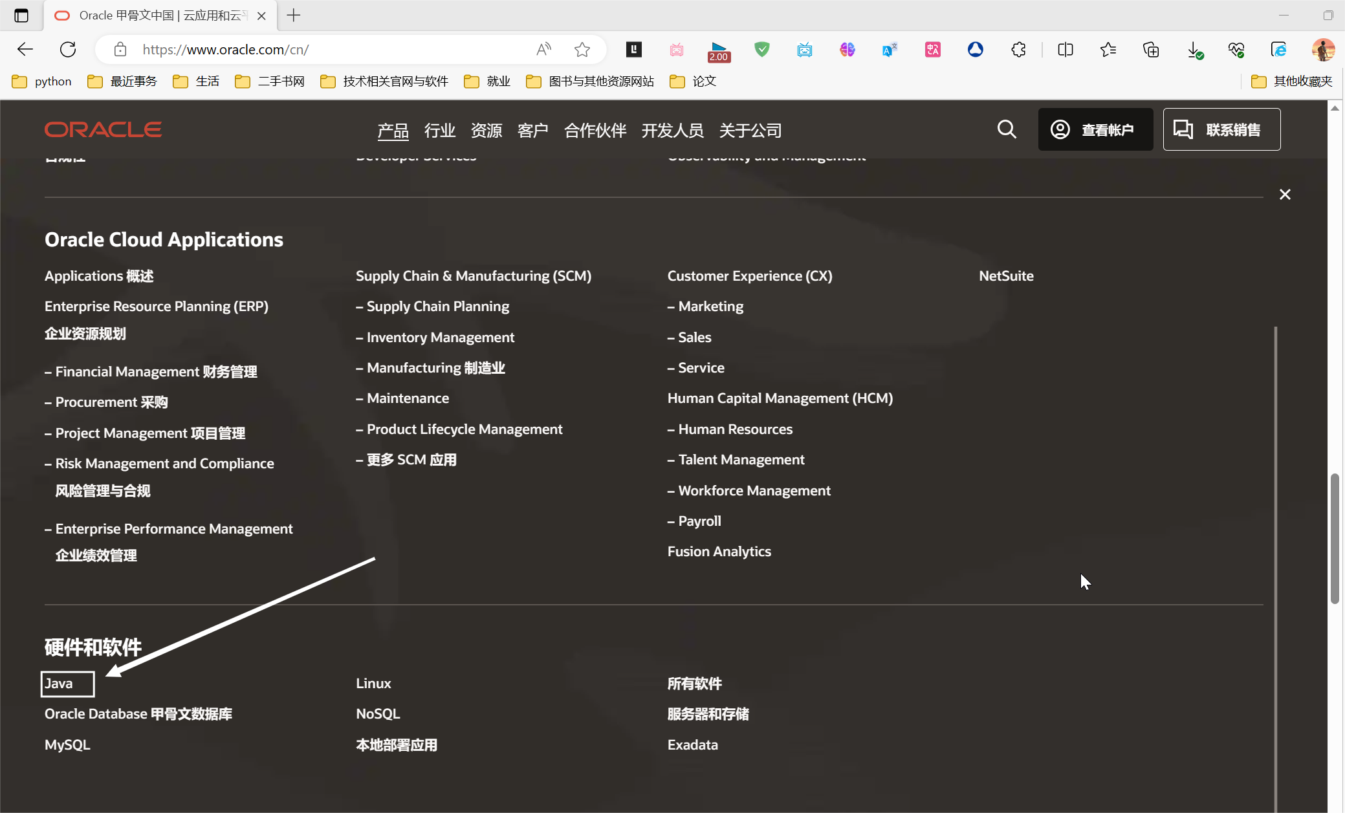The height and width of the screenshot is (813, 1345).
Task: Open the 图书与其他资源网站 bookmarks folder
Action: click(590, 81)
